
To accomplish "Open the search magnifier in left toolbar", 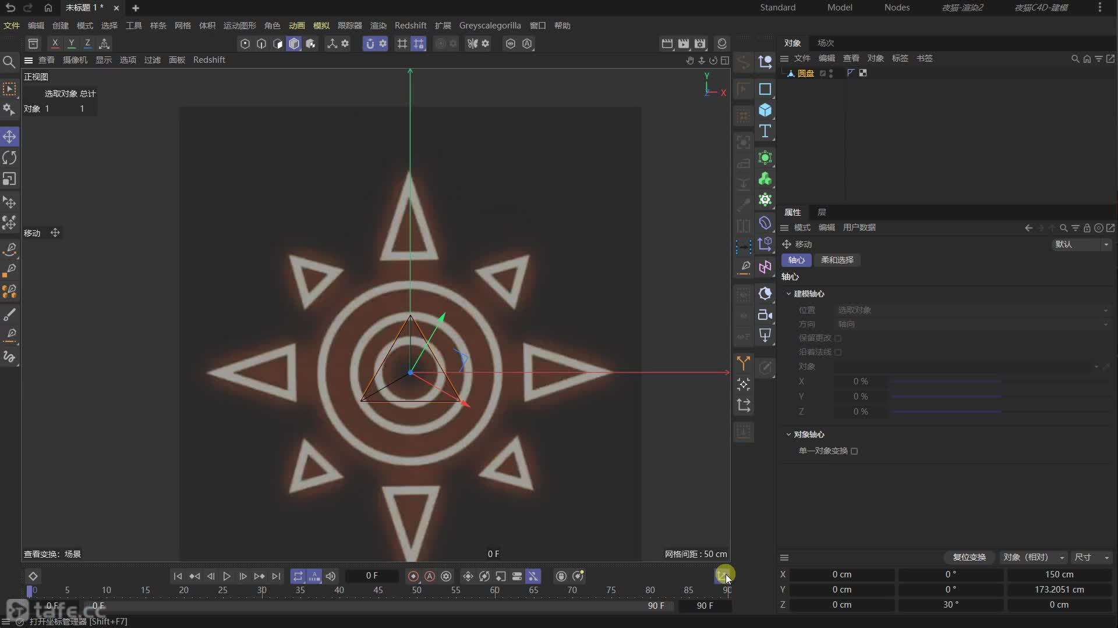I will (x=9, y=62).
